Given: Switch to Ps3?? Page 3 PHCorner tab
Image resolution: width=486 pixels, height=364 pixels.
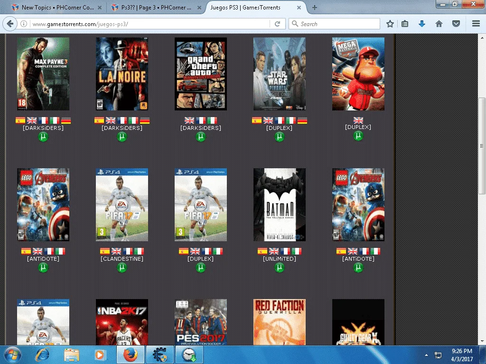Looking at the screenshot, I should pos(156,8).
